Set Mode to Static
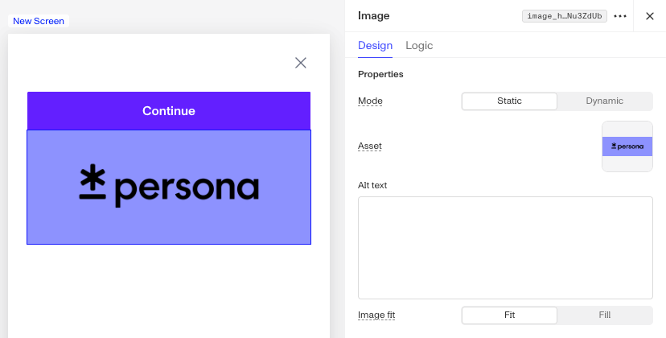Viewport: 666px width, 338px height. (x=509, y=101)
